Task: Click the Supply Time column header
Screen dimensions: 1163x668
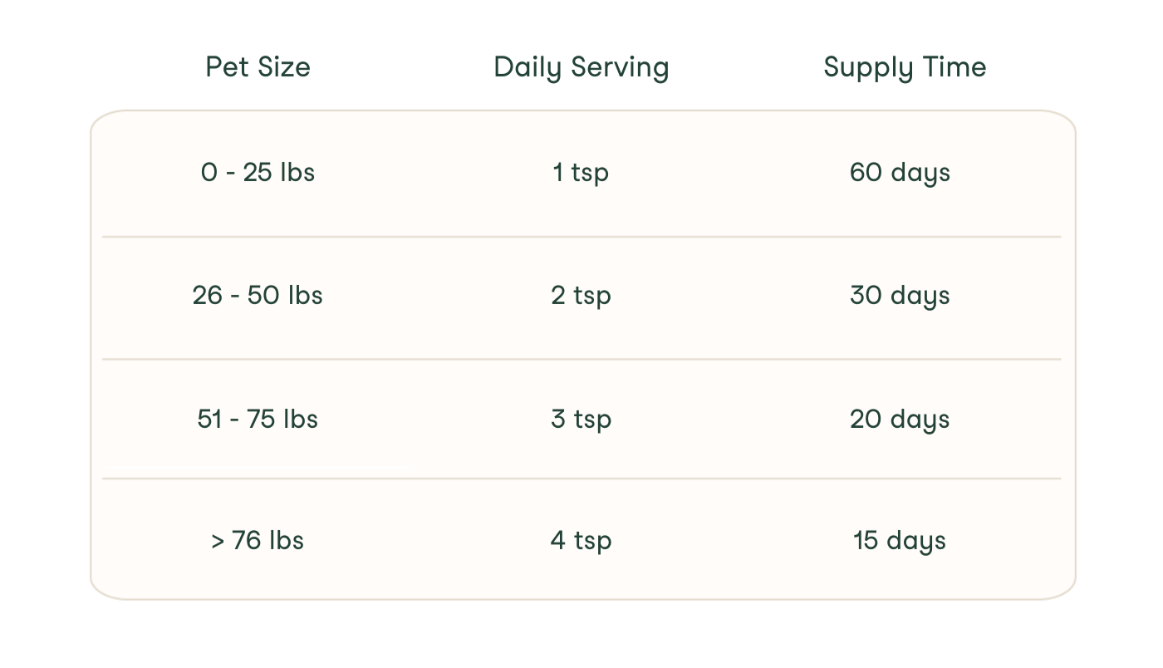Action: tap(905, 67)
